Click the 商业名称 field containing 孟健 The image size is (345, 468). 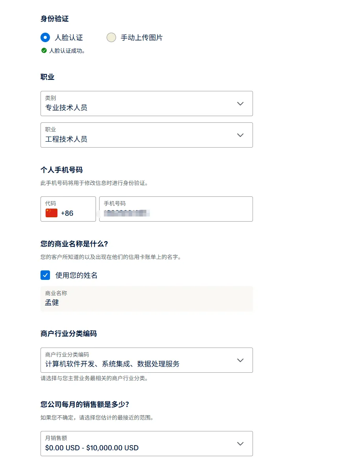(146, 299)
